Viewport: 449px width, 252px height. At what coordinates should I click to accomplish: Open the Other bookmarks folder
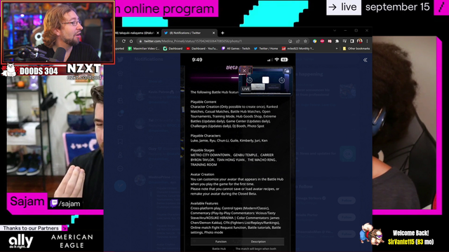click(356, 48)
